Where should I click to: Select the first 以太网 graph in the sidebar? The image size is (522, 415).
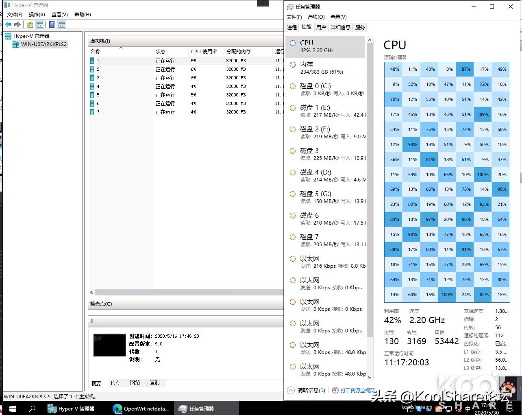325,262
